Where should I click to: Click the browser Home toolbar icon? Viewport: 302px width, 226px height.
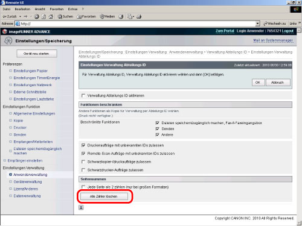pyautogui.click(x=51, y=16)
